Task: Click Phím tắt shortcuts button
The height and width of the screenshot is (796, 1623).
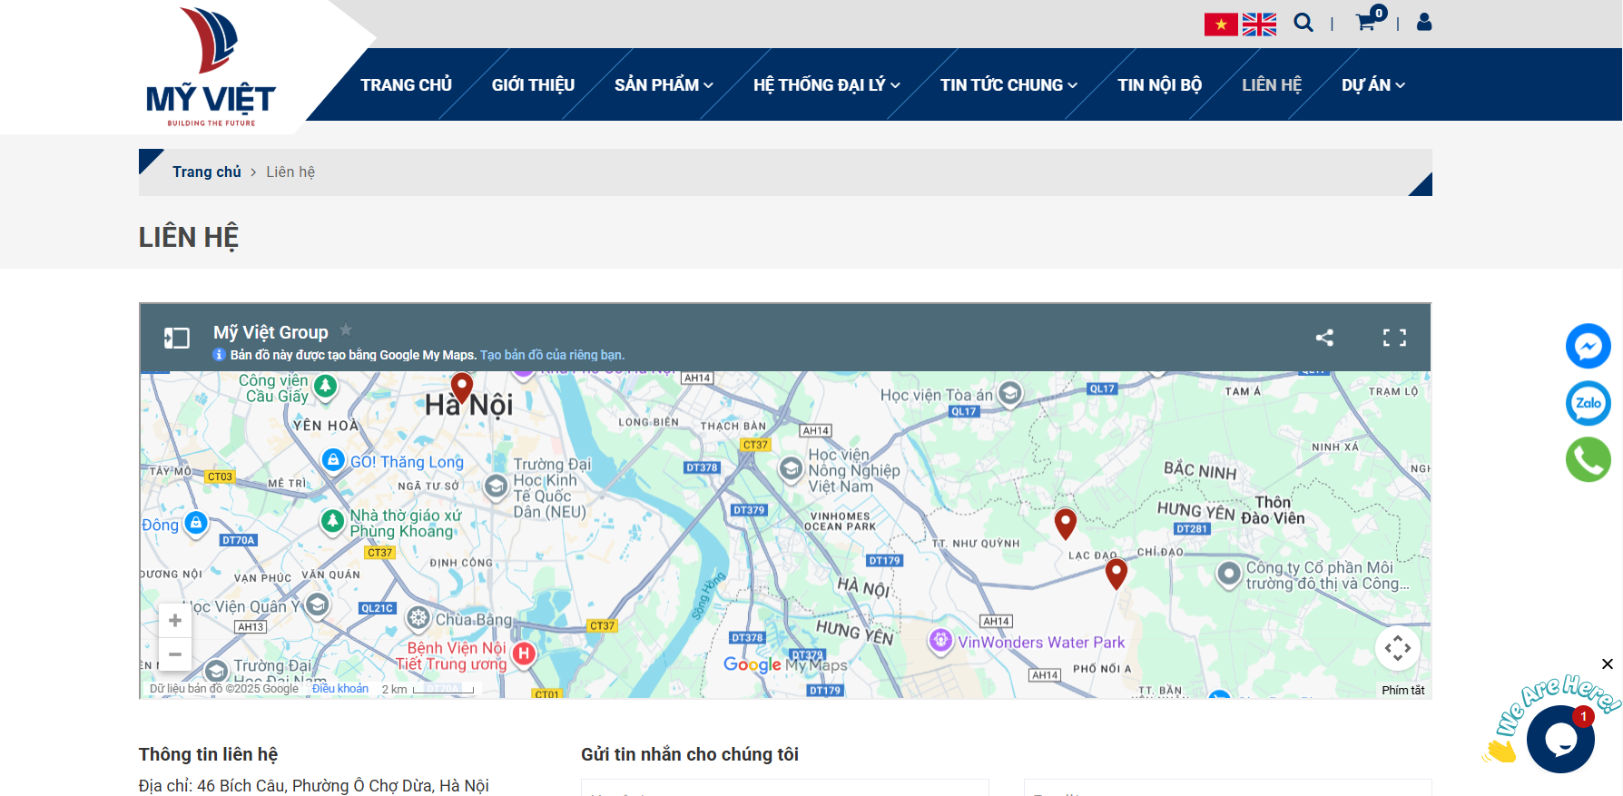Action: 1403,691
